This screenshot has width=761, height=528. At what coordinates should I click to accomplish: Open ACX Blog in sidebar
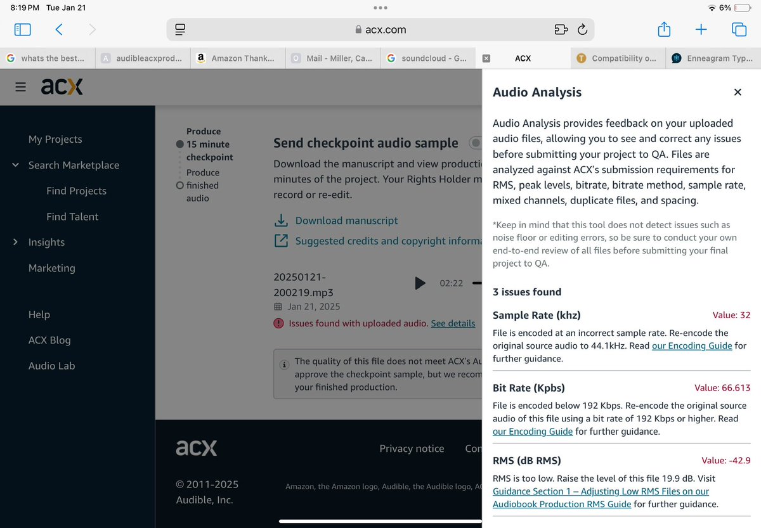click(x=49, y=340)
